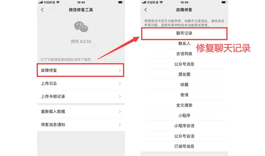265x156 pixels.
Task: Select 小程序会话 repair item
Action: [184, 126]
